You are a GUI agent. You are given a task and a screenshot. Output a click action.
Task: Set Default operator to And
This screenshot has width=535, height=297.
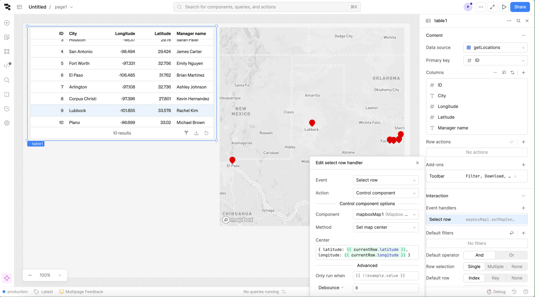pos(479,255)
